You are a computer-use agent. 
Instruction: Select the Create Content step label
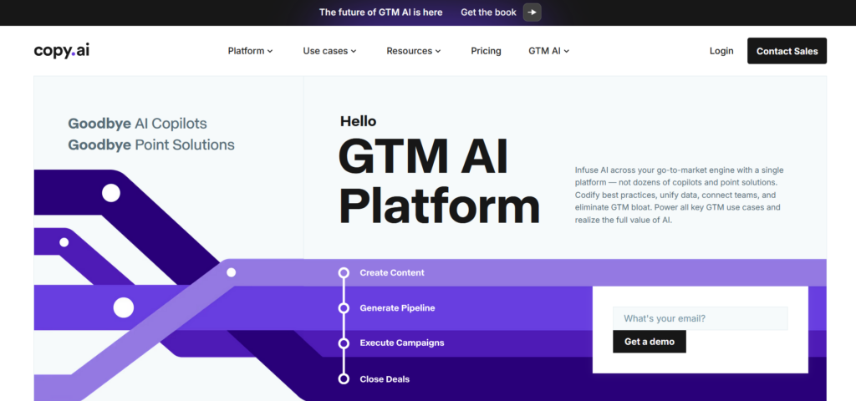click(x=392, y=273)
